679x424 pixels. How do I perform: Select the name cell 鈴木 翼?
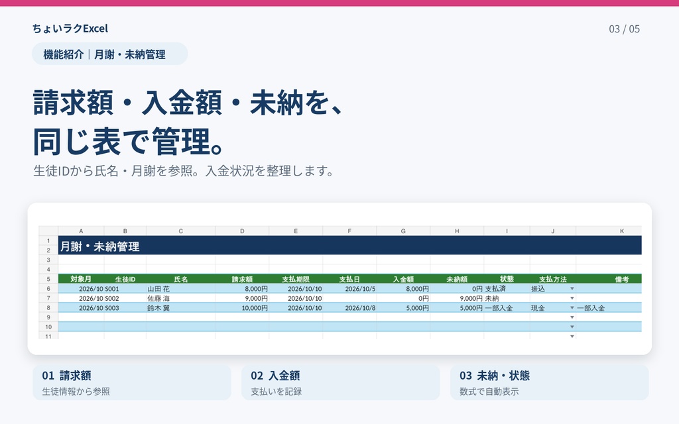coord(180,308)
